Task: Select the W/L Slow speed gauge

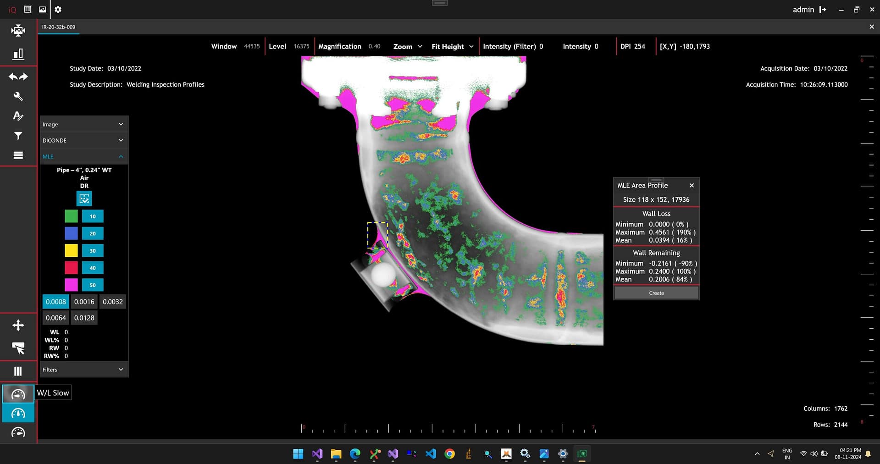Action: click(x=18, y=394)
